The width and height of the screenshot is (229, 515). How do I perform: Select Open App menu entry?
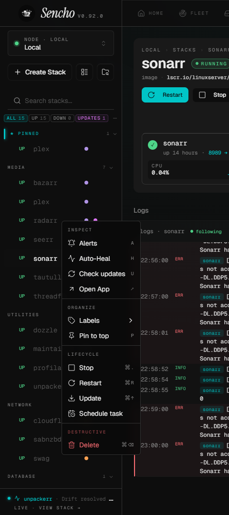tap(101, 289)
